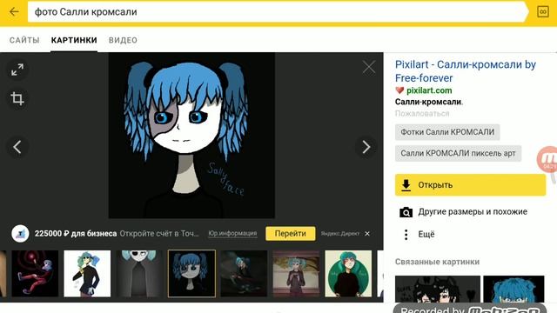This screenshot has width=557, height=313.
Task: Open the tabs counter icon in search bar
Action: [542, 11]
